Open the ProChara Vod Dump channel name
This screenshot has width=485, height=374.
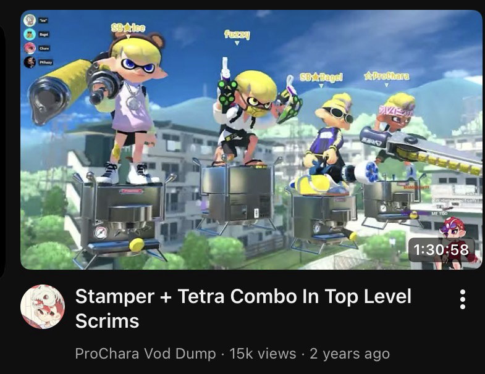(145, 354)
